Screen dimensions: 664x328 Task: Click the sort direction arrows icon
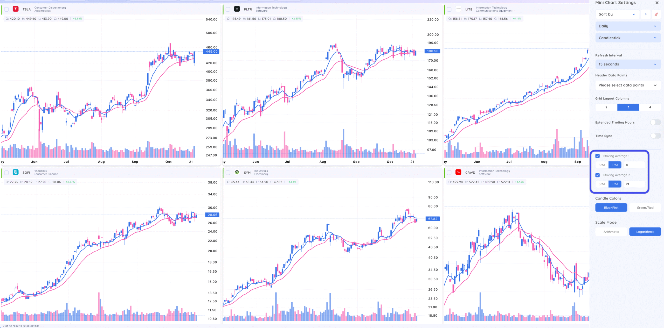pos(646,14)
